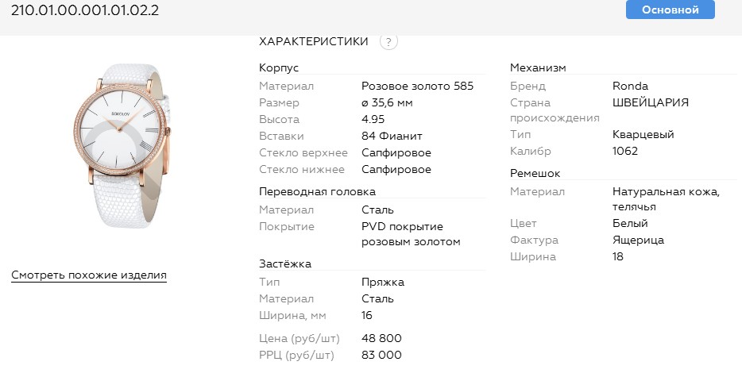Open the Смотреть похожие изделия link

(89, 275)
